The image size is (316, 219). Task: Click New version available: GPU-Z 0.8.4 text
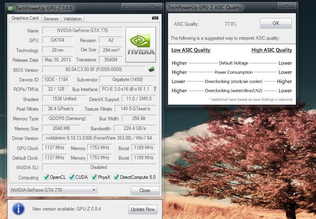click(67, 209)
